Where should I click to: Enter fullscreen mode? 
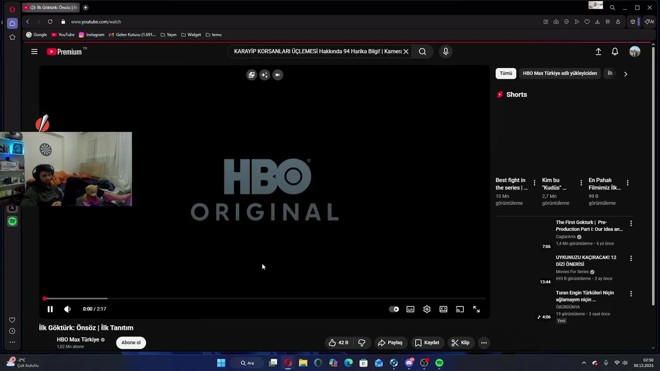[x=476, y=309]
